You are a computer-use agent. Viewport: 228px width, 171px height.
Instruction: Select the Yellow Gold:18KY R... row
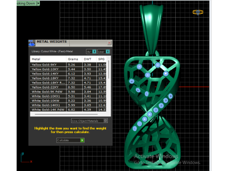(x=68, y=83)
